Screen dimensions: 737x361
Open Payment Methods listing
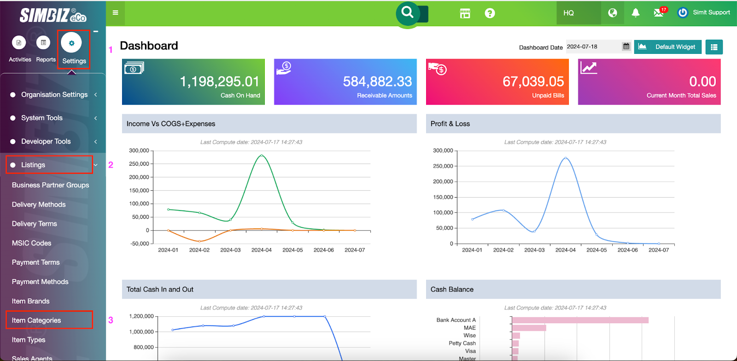coord(40,282)
